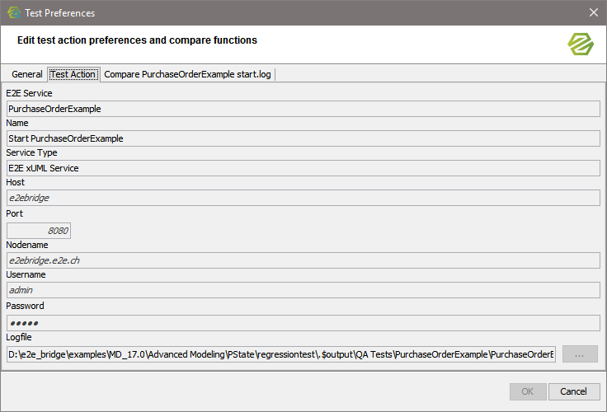
Task: Click the green E2E logo in the header
Action: coord(581,44)
